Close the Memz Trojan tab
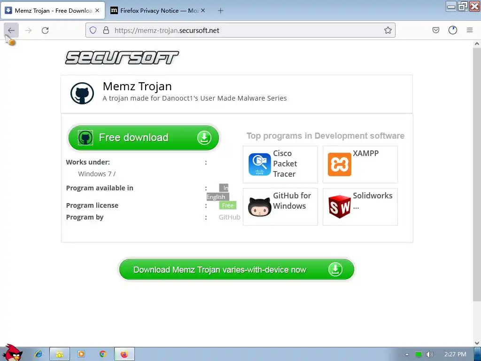Image resolution: width=481 pixels, height=361 pixels. pyautogui.click(x=97, y=10)
